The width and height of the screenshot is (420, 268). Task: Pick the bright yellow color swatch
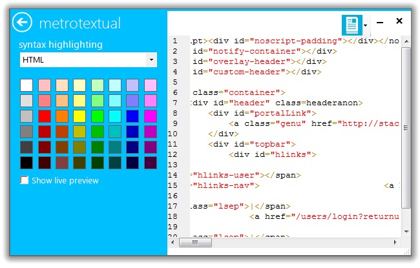point(80,116)
